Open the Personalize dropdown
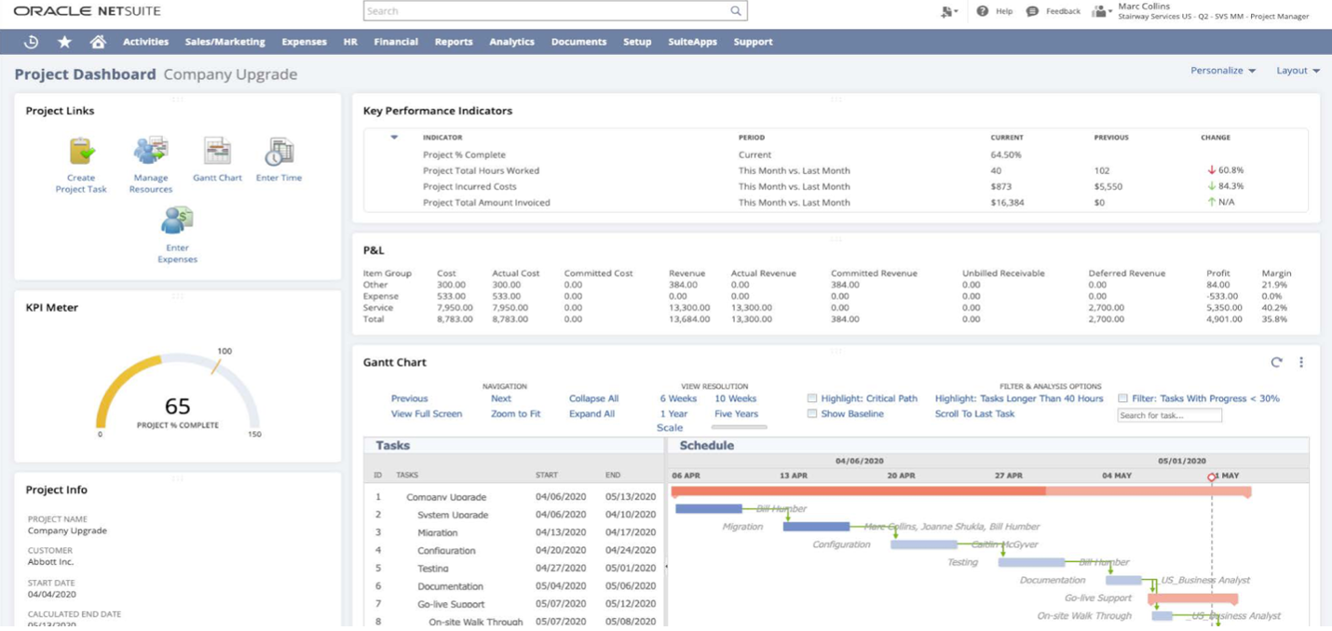Image resolution: width=1332 pixels, height=631 pixels. click(x=1222, y=70)
